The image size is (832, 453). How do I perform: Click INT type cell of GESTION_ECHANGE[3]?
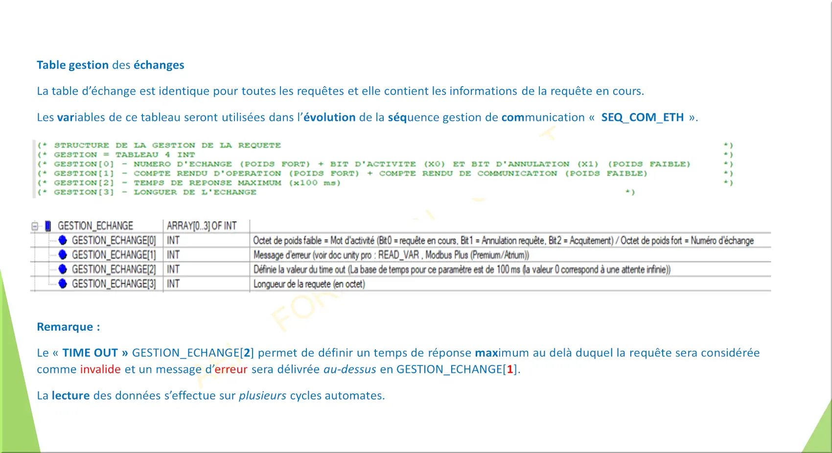[x=173, y=284]
